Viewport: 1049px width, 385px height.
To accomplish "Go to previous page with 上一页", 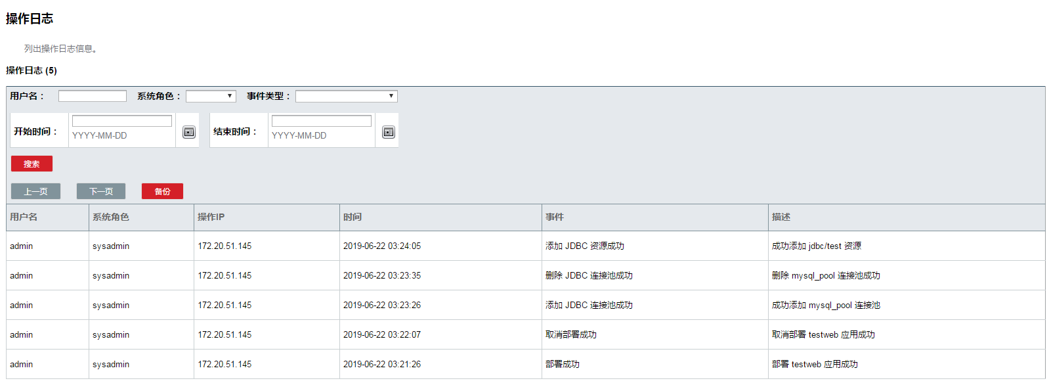I will 35,191.
